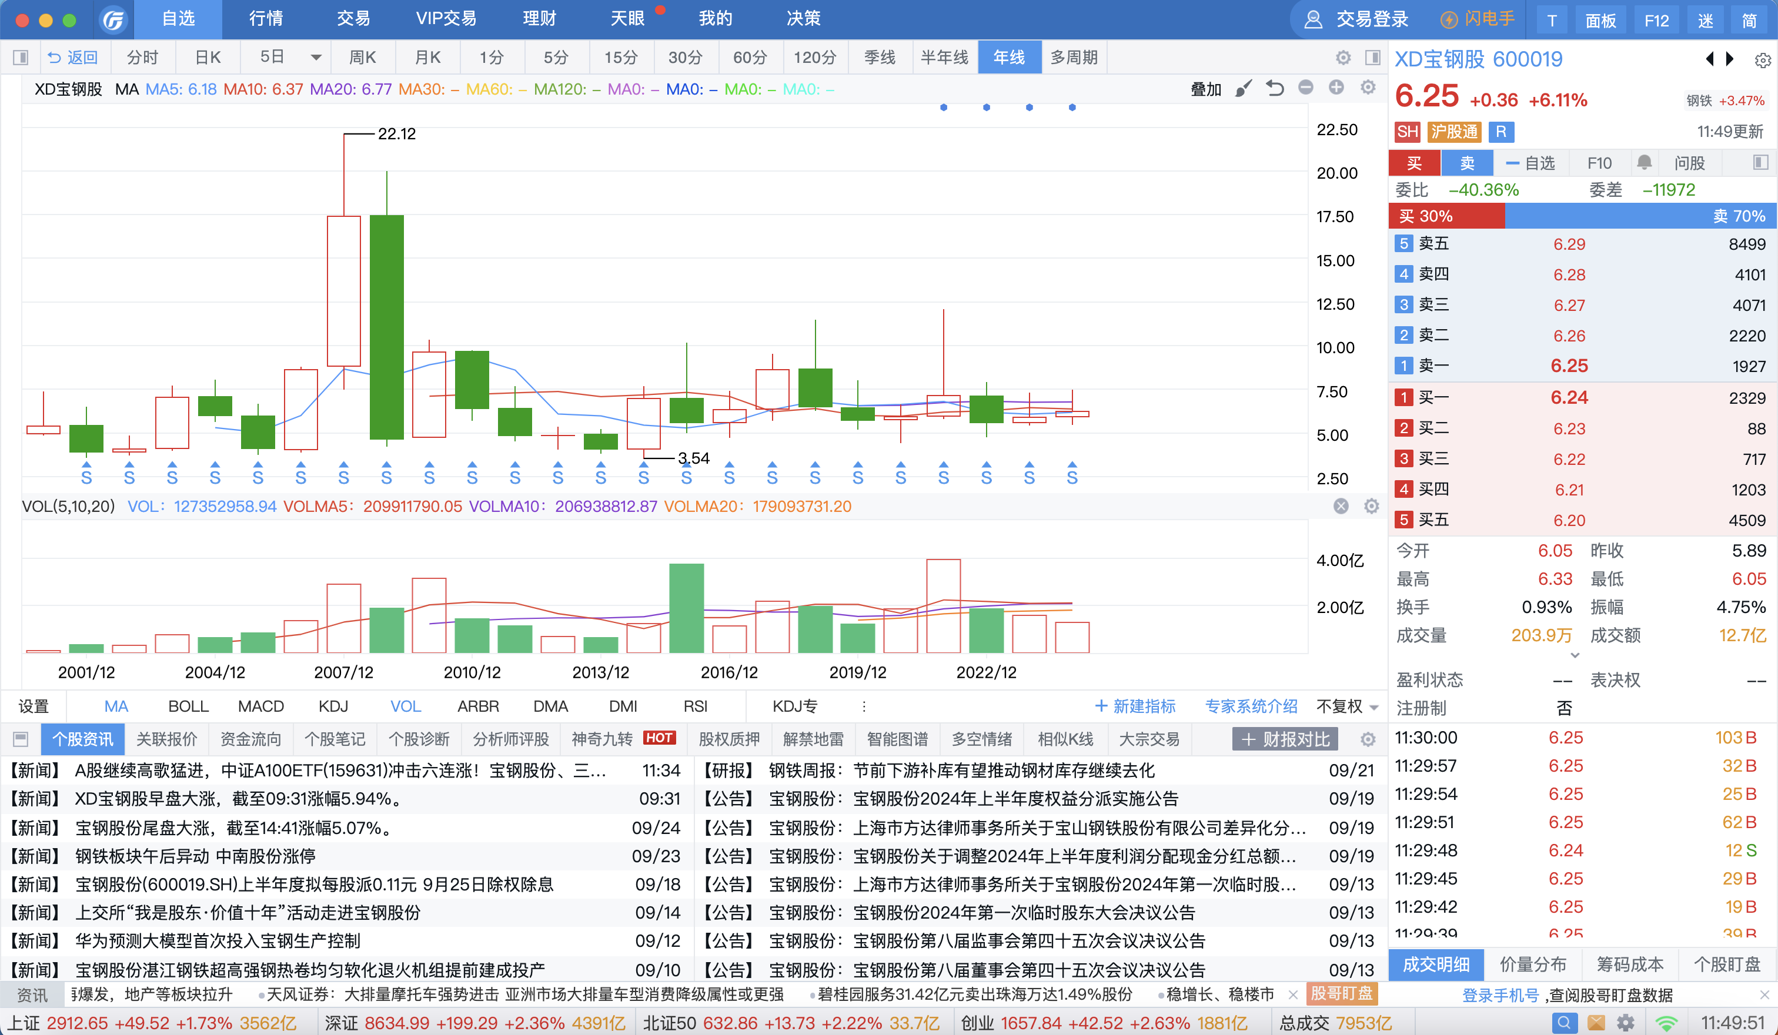Switch to 迷 mini mode
Viewport: 1778px width, 1035px height.
(x=1705, y=21)
